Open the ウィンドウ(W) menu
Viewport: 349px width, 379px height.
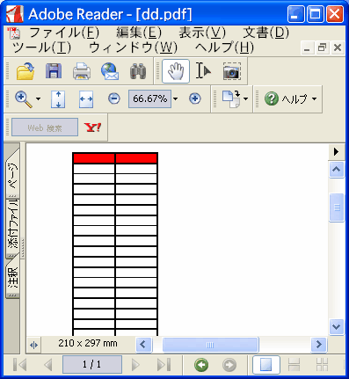[133, 47]
